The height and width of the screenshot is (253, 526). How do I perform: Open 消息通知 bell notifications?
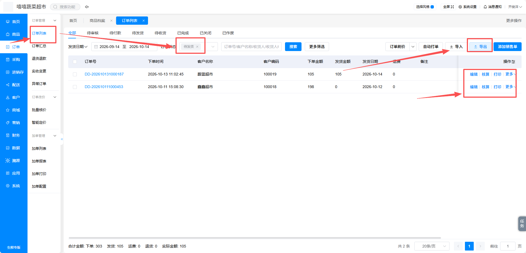click(x=485, y=7)
